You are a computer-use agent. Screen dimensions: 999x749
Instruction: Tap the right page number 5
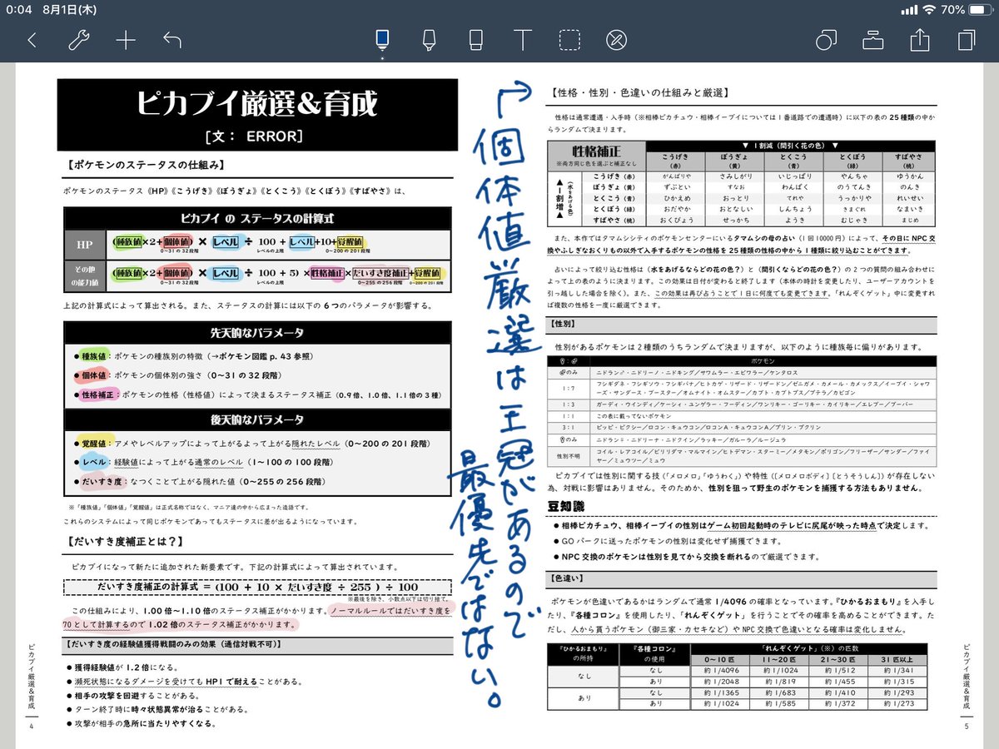click(x=967, y=727)
